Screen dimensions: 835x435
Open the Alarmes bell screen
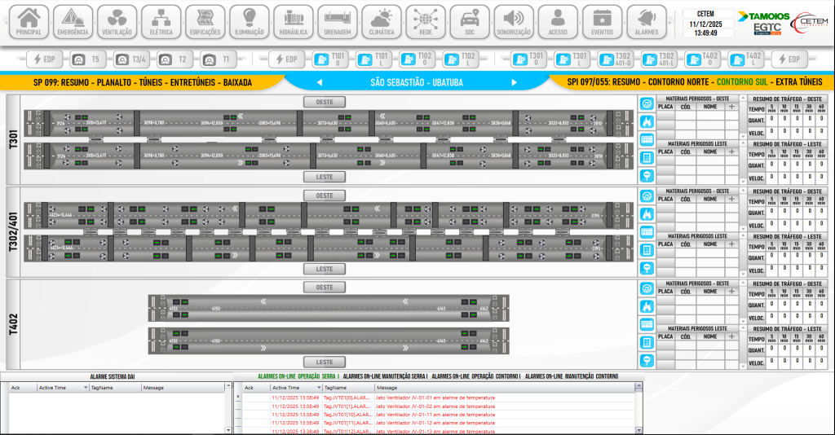[x=646, y=21]
